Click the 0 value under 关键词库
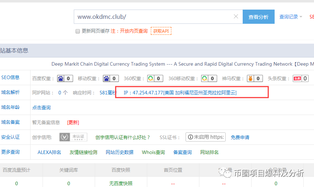 pos(69,183)
